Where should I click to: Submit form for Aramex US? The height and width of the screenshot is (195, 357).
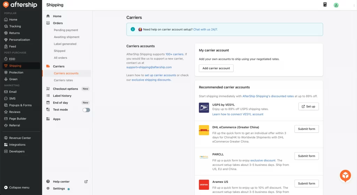pos(306,184)
